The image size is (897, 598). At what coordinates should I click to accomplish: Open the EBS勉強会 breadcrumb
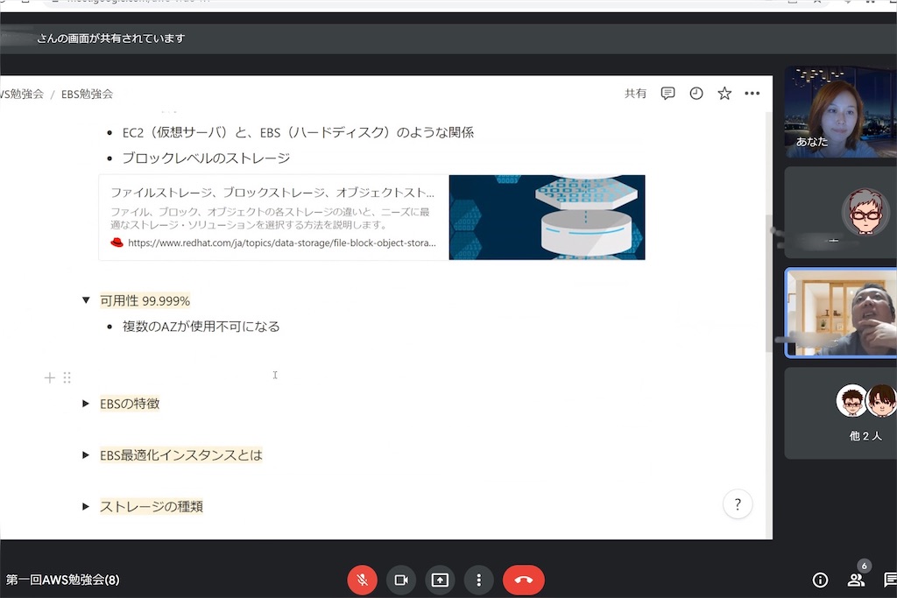point(87,94)
